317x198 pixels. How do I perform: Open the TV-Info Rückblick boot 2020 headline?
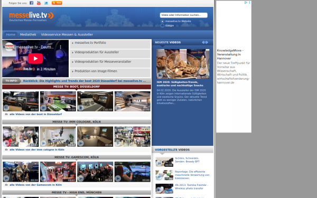pyautogui.click(x=85, y=81)
